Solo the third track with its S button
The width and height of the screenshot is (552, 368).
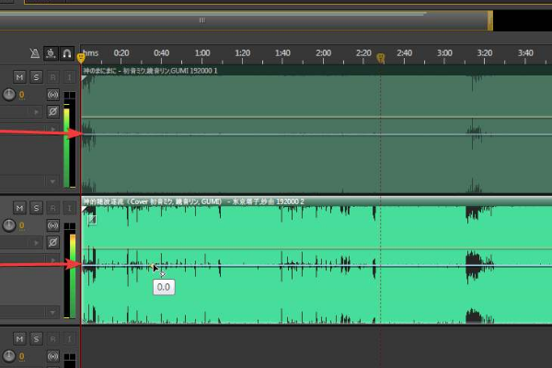(36, 339)
